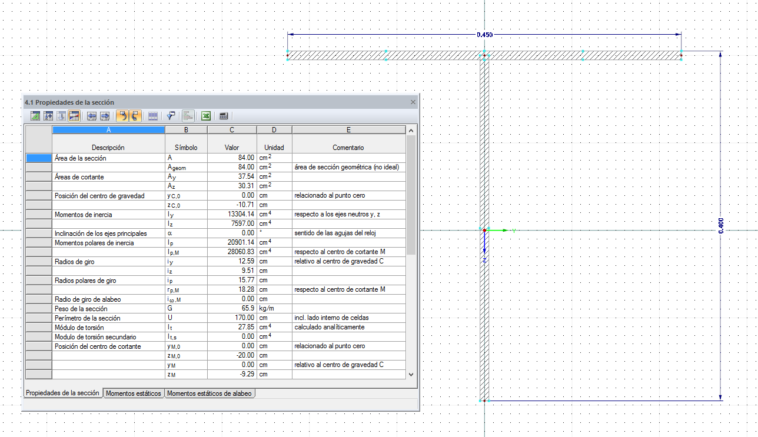Go to next table with right arrow icon

click(x=105, y=116)
